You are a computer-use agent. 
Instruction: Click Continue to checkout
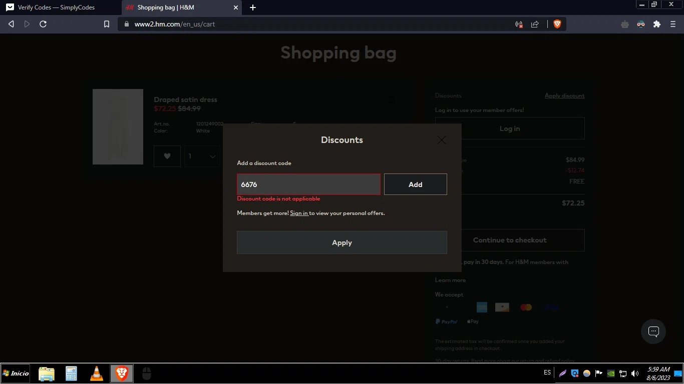click(x=510, y=240)
